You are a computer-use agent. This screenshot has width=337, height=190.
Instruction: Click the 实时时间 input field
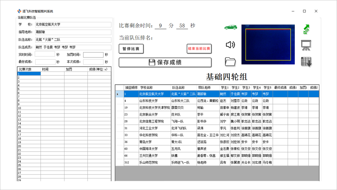coord(45,54)
